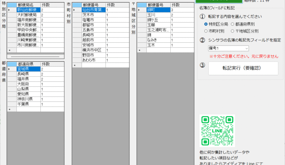Click the LINE QR code image

217,131
